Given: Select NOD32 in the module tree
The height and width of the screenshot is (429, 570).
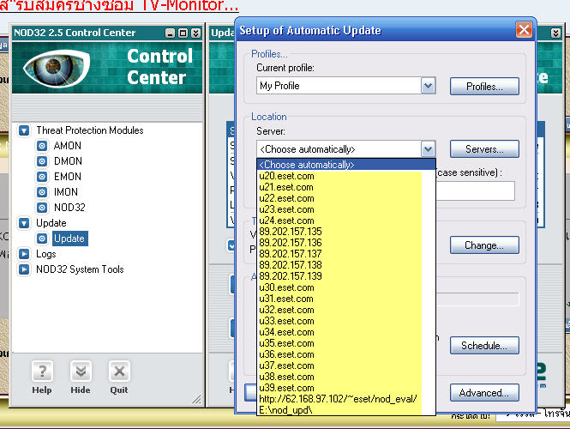Looking at the screenshot, I should [x=69, y=208].
